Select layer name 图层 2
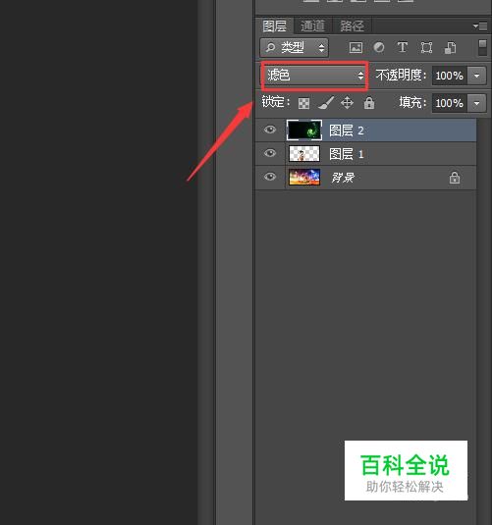Screen dimensions: 492x525 pyautogui.click(x=347, y=131)
